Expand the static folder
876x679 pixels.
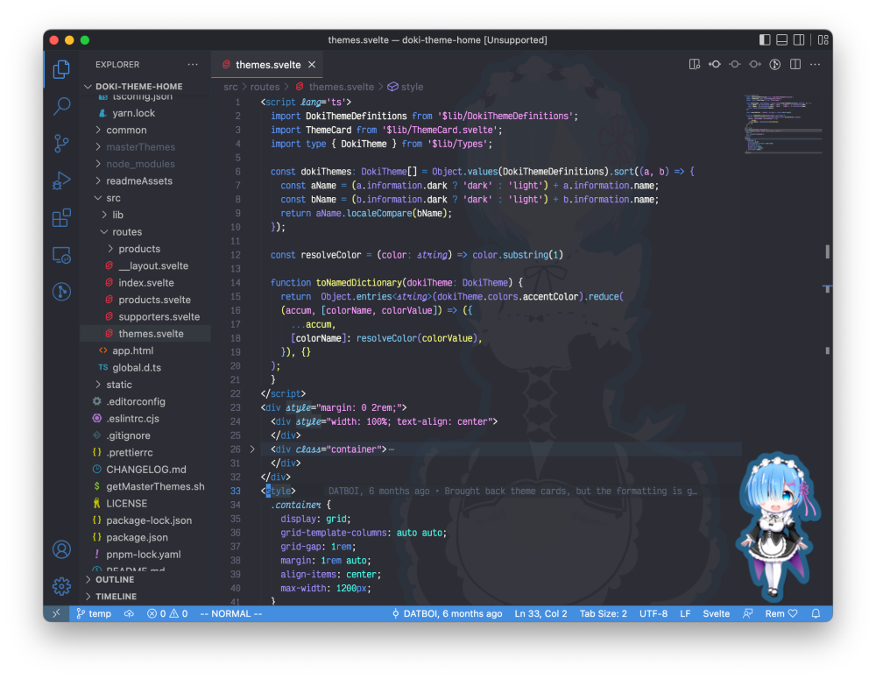click(x=145, y=385)
